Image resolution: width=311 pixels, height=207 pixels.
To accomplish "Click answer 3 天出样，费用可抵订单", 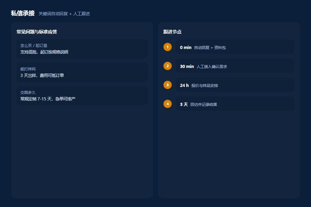I will click(x=42, y=75).
